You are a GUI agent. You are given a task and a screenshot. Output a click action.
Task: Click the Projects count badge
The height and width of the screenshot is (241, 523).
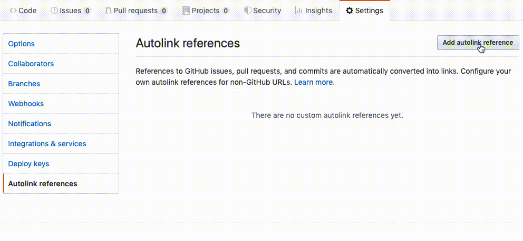pos(226,11)
